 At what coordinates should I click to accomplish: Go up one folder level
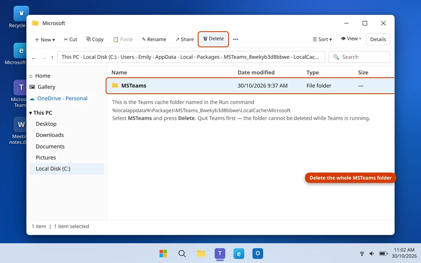point(52,58)
